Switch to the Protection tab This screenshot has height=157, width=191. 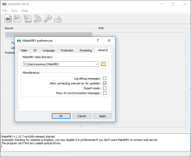tap(67, 50)
